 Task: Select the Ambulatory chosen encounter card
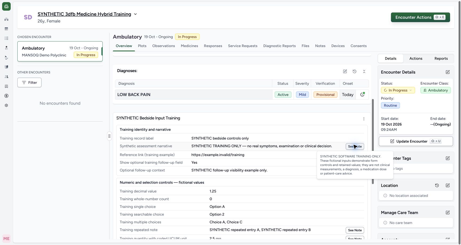(x=60, y=51)
